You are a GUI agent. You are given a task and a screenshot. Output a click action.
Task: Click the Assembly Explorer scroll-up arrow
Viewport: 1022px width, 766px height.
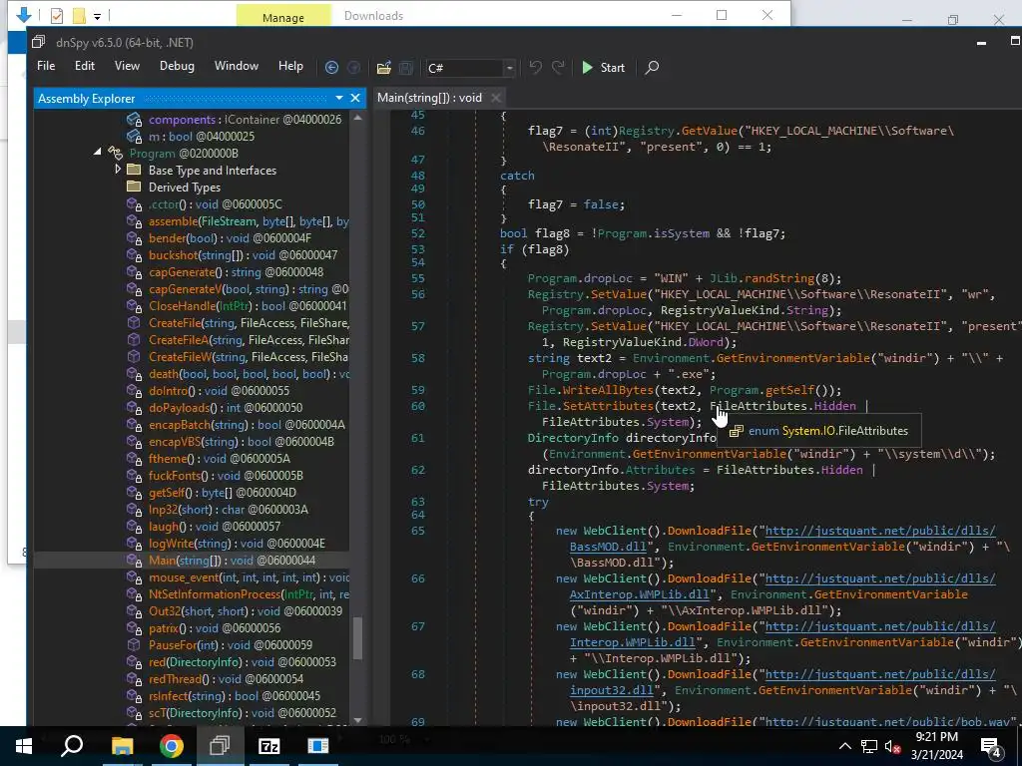358,118
